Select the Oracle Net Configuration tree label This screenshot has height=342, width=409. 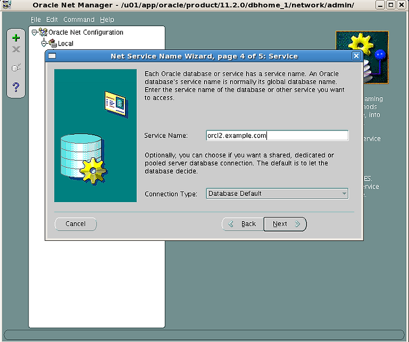pos(86,32)
